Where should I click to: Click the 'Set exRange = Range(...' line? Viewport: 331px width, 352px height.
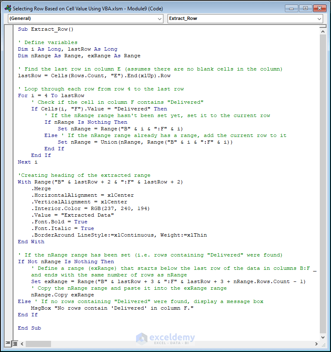tap(168, 281)
